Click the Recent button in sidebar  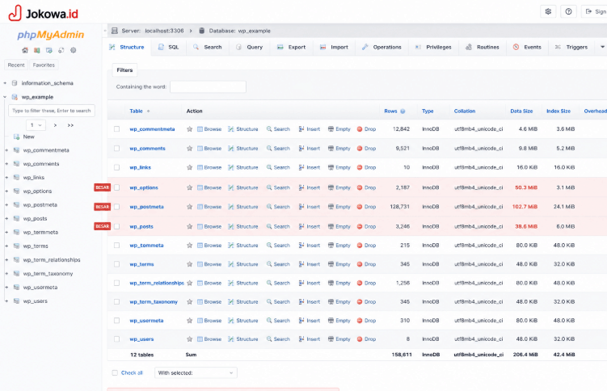tap(16, 65)
